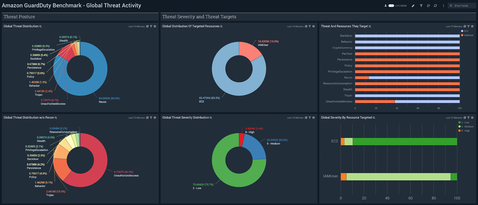Open magnifier on Global Threat Distribution panel
Screen dimensions: 478x205
click(40, 27)
